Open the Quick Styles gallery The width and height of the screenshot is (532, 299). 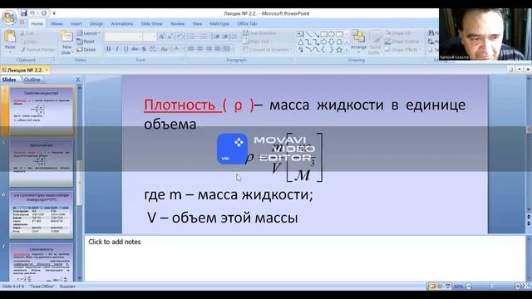pyautogui.click(x=375, y=42)
